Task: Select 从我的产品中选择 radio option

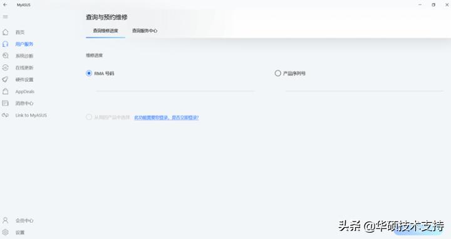Action: [x=89, y=117]
